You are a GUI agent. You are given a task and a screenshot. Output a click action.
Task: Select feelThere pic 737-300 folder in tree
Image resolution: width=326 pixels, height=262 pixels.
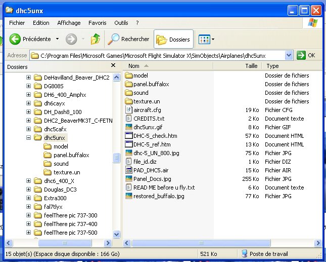(70, 215)
